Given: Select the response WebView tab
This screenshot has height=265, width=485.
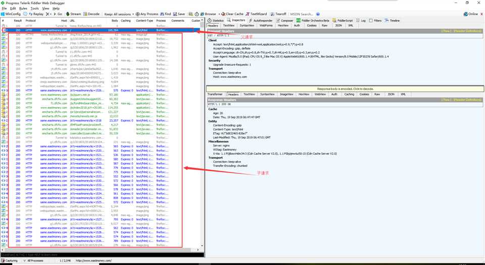Looking at the screenshot, I should tap(320, 94).
